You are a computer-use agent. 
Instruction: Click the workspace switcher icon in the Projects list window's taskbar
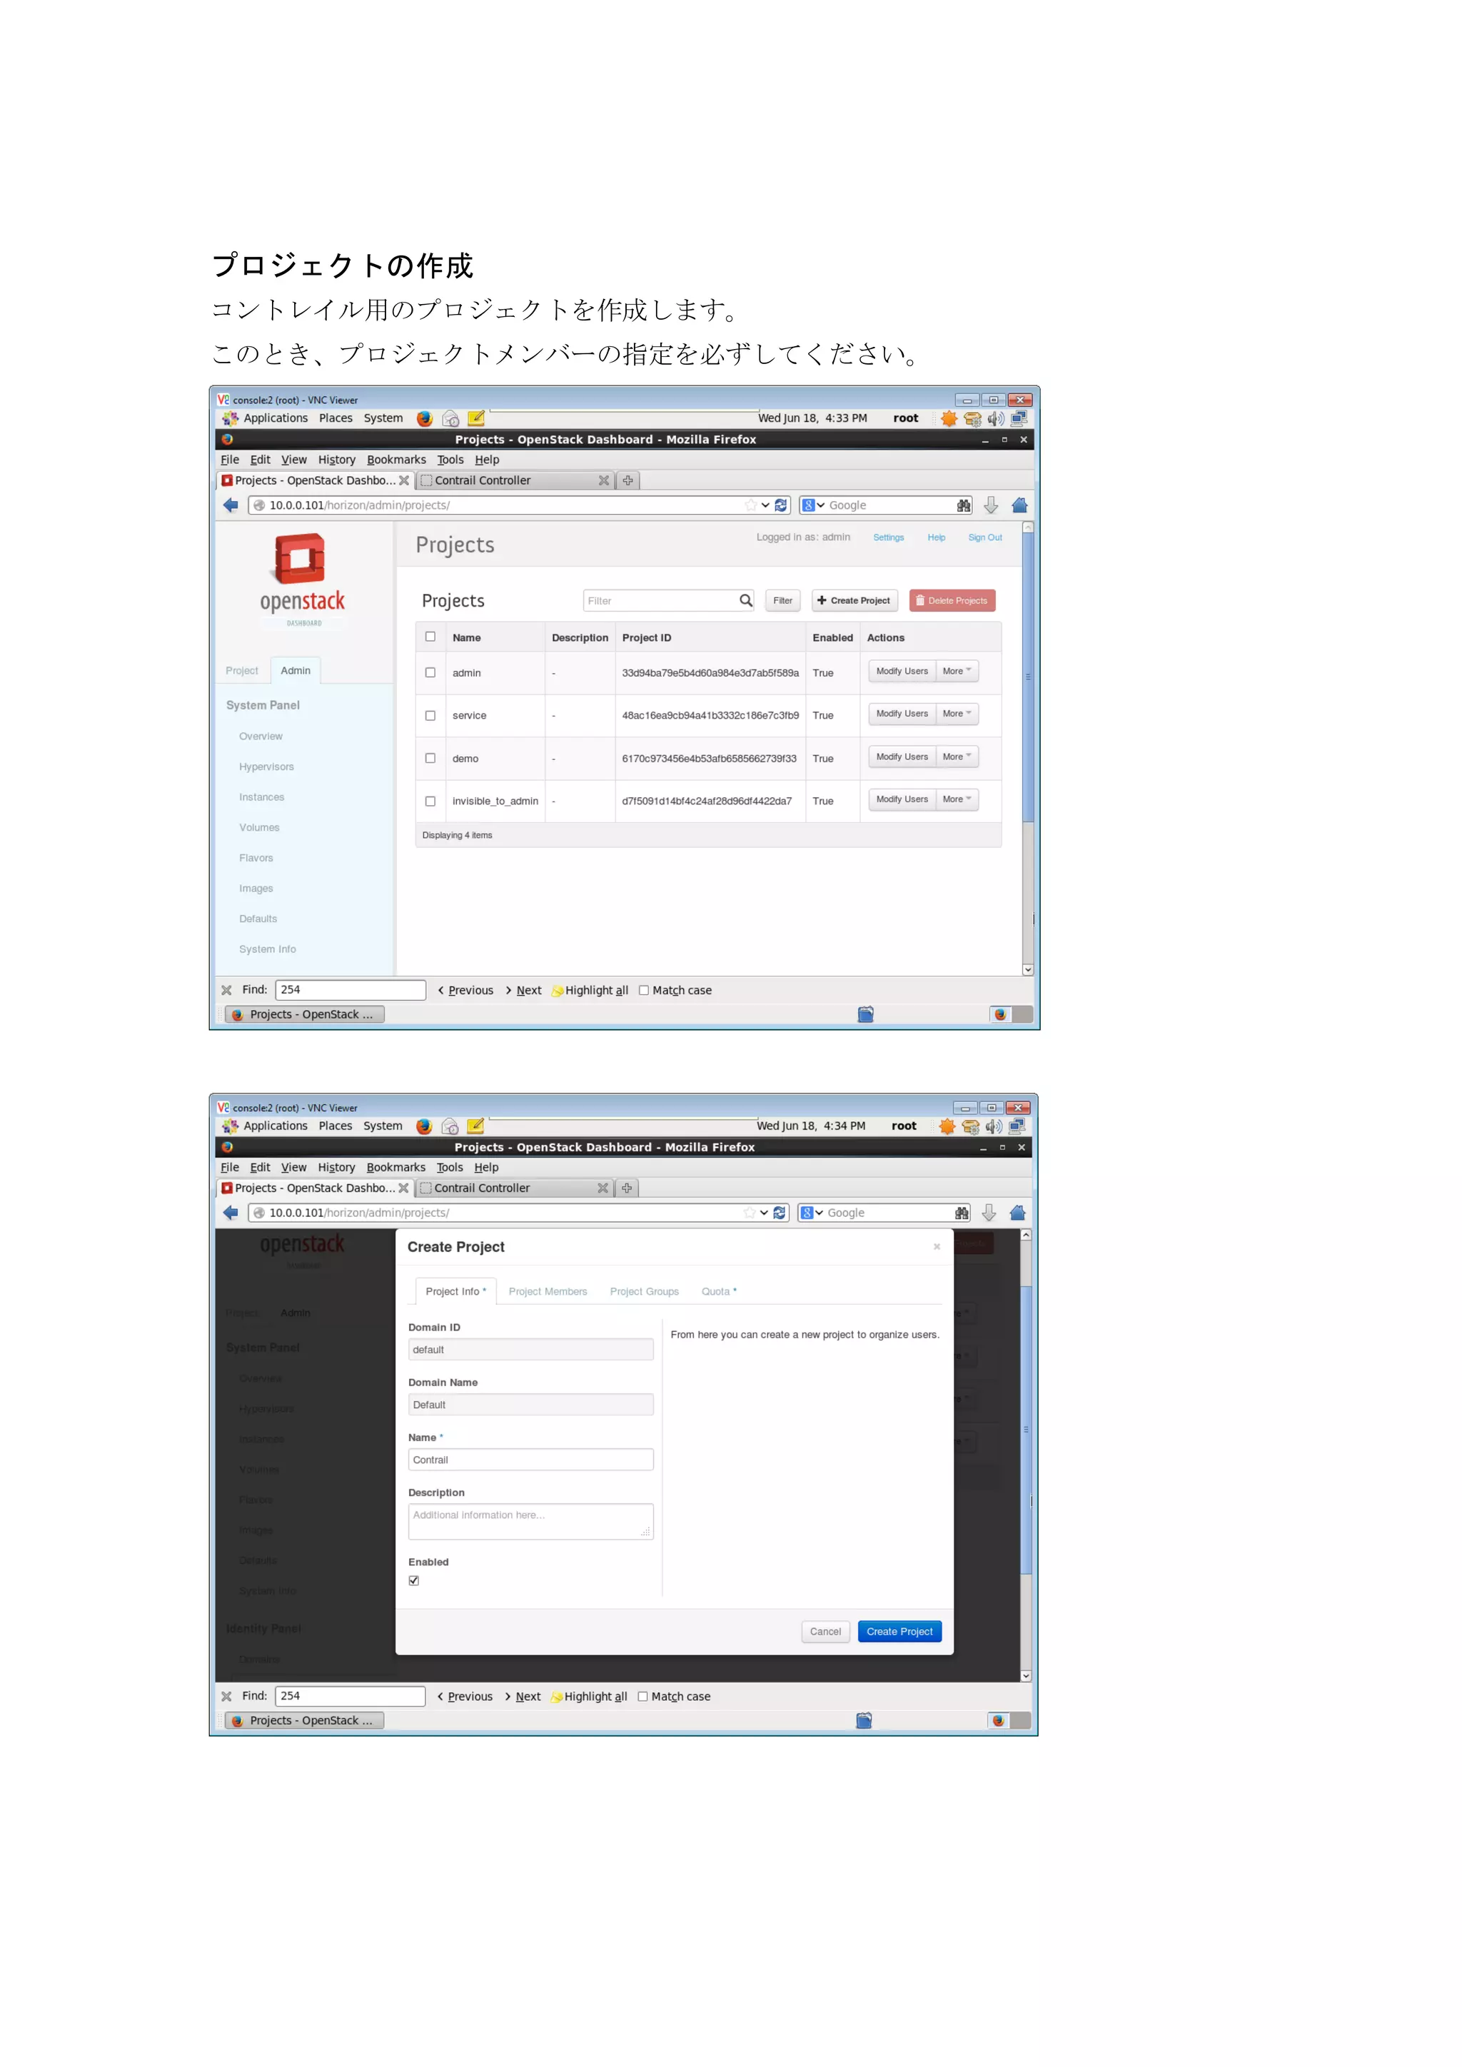click(x=1011, y=1015)
